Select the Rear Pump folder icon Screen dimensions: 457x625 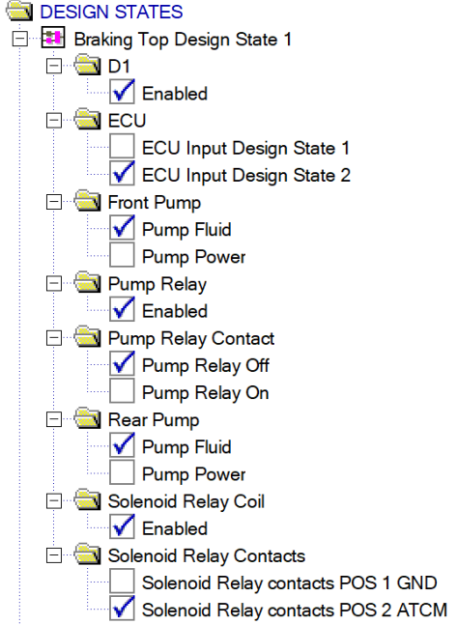(x=87, y=418)
